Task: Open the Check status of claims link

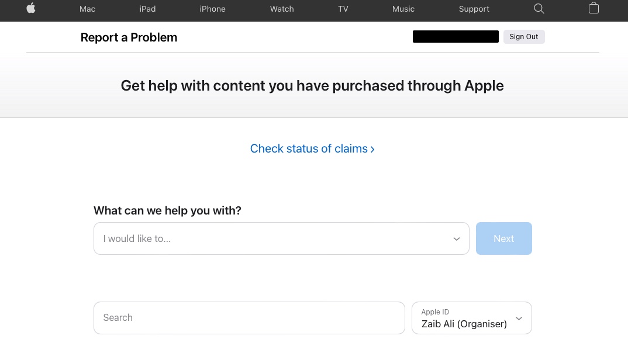Action: click(312, 148)
